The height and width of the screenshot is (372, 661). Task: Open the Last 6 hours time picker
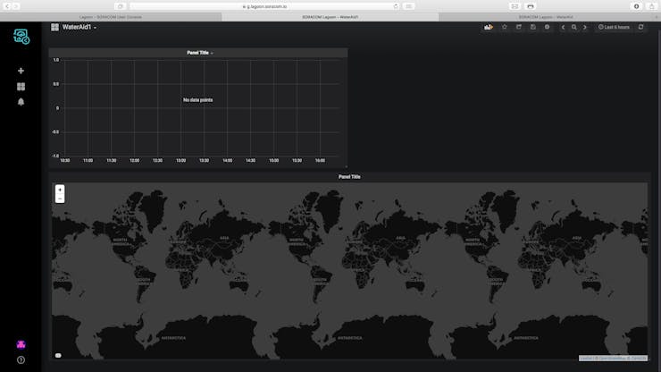click(x=614, y=27)
